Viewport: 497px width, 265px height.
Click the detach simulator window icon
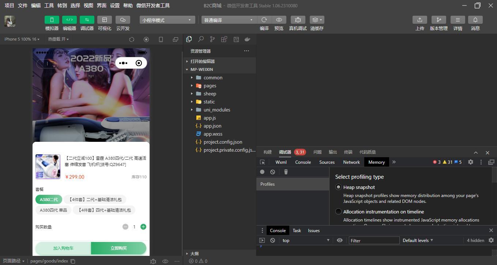176,39
